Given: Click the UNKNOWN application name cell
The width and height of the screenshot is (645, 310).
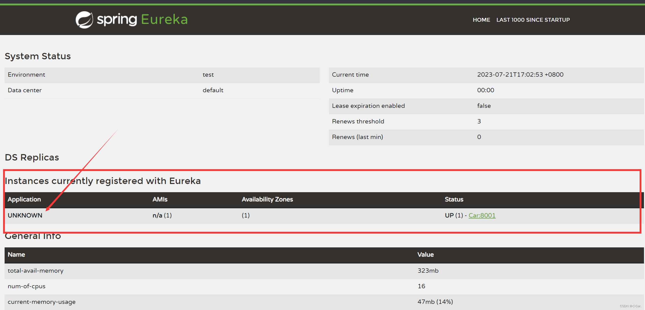Looking at the screenshot, I should pyautogui.click(x=25, y=215).
